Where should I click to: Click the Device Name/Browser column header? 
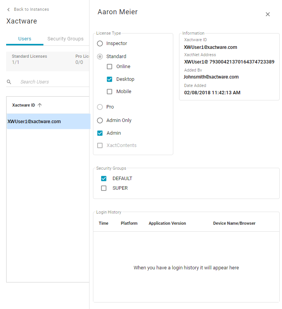point(234,223)
